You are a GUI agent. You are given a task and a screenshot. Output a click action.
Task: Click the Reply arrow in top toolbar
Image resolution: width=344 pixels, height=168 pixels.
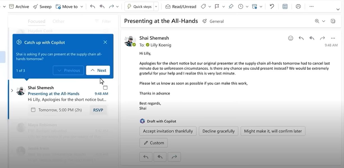[x=93, y=6]
